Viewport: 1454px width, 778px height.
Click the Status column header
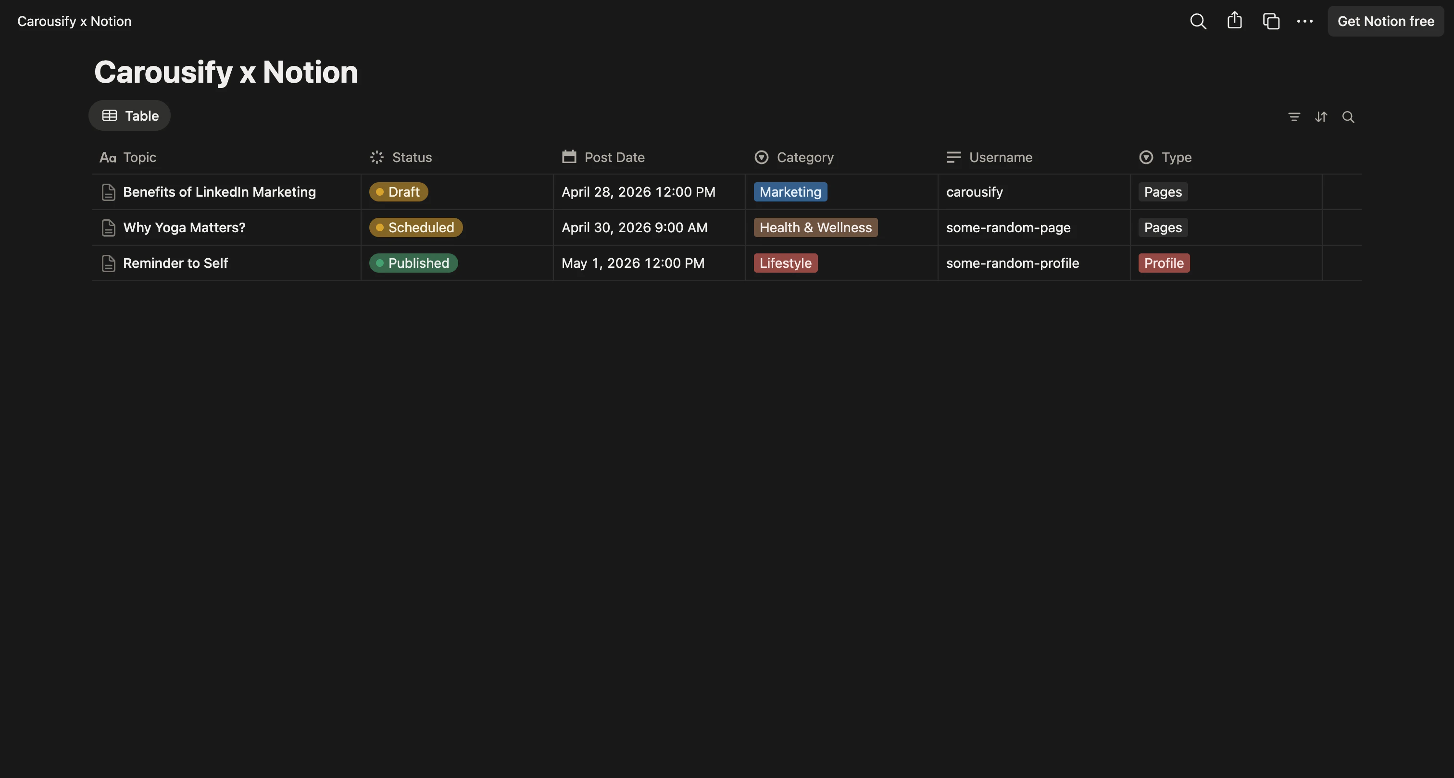pos(457,158)
